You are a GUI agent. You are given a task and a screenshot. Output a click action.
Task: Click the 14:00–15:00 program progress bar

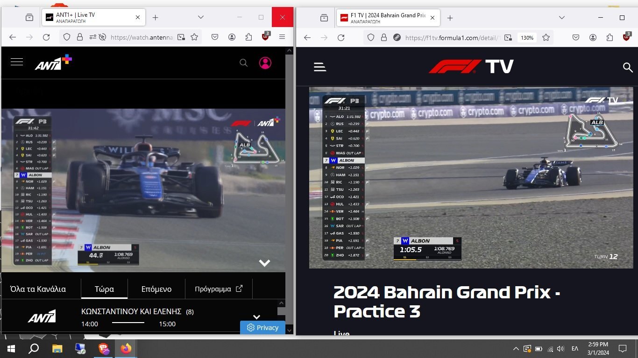coord(128,323)
